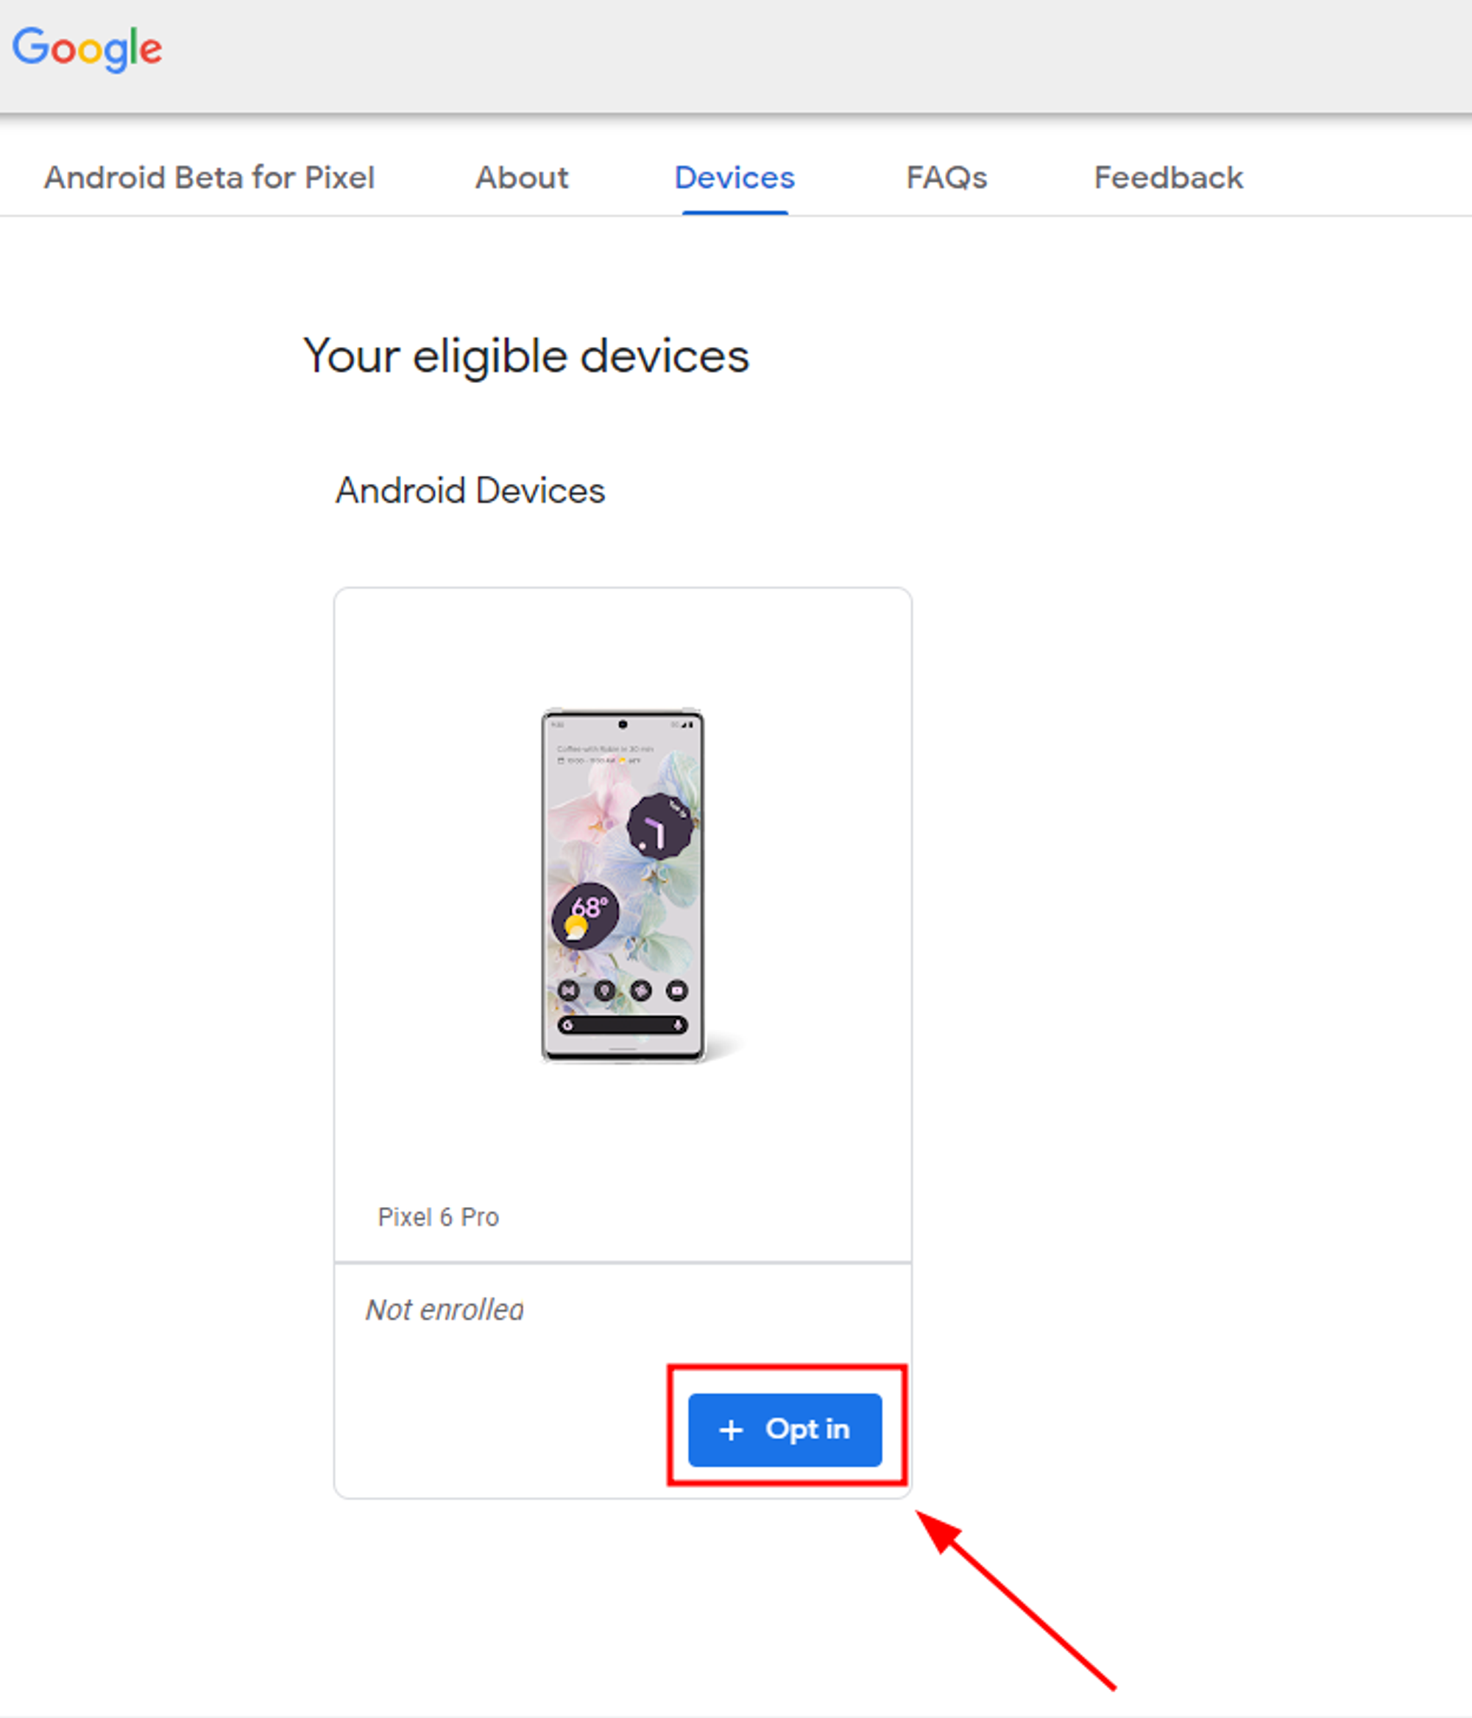Click the clock widget on phone image
This screenshot has height=1718, width=1472.
pos(659,827)
